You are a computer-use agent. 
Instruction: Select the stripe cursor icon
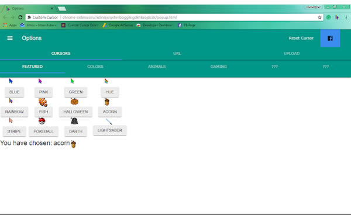click(11, 121)
